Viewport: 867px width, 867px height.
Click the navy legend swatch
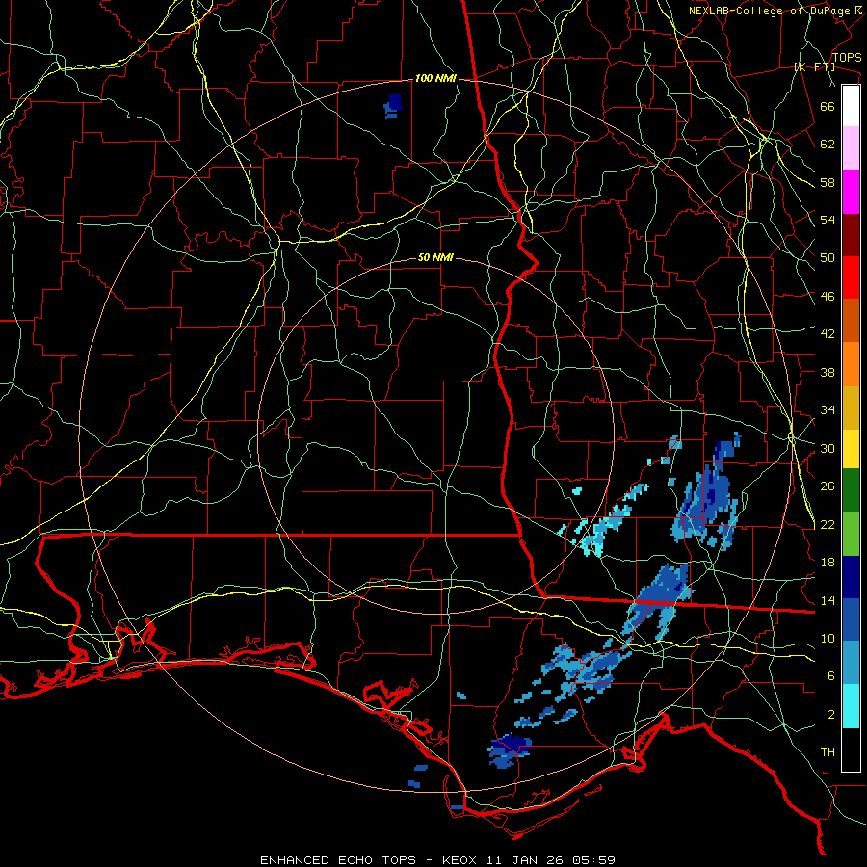pos(851,577)
